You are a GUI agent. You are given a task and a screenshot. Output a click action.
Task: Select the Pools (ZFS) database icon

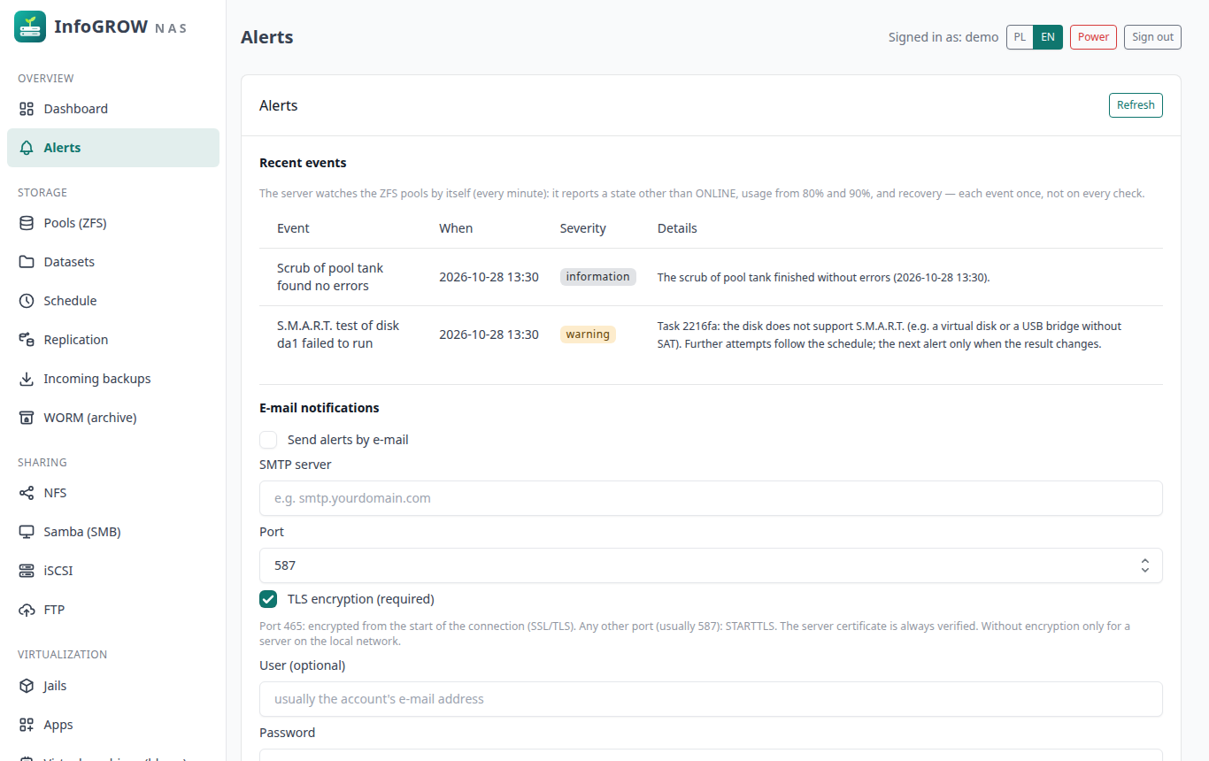coord(27,223)
